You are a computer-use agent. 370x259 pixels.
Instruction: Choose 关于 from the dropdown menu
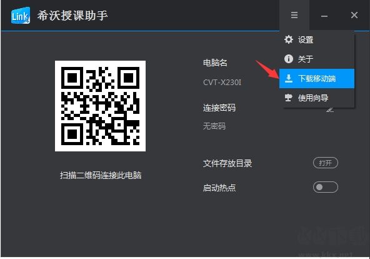click(317, 59)
